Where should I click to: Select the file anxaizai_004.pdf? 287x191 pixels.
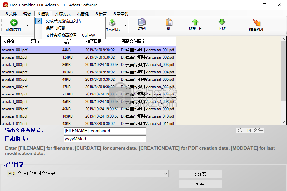point(15,72)
